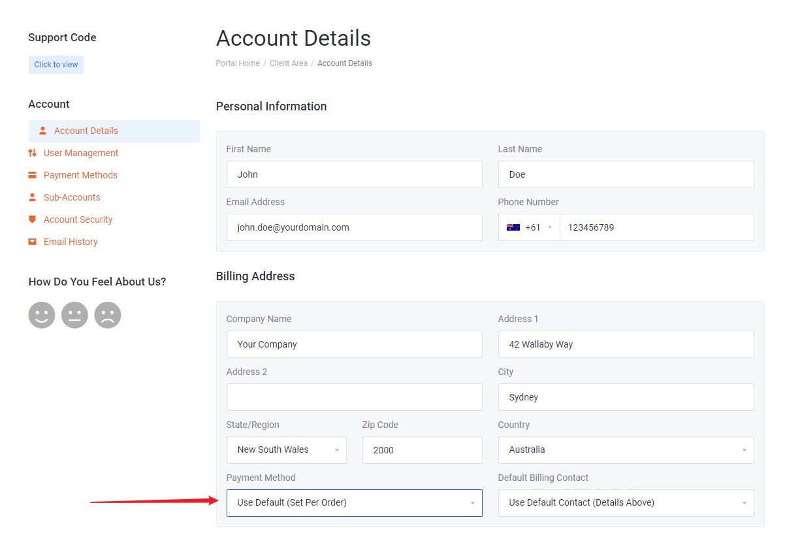The height and width of the screenshot is (537, 785).
Task: Go to Client Area breadcrumb
Action: click(x=289, y=63)
